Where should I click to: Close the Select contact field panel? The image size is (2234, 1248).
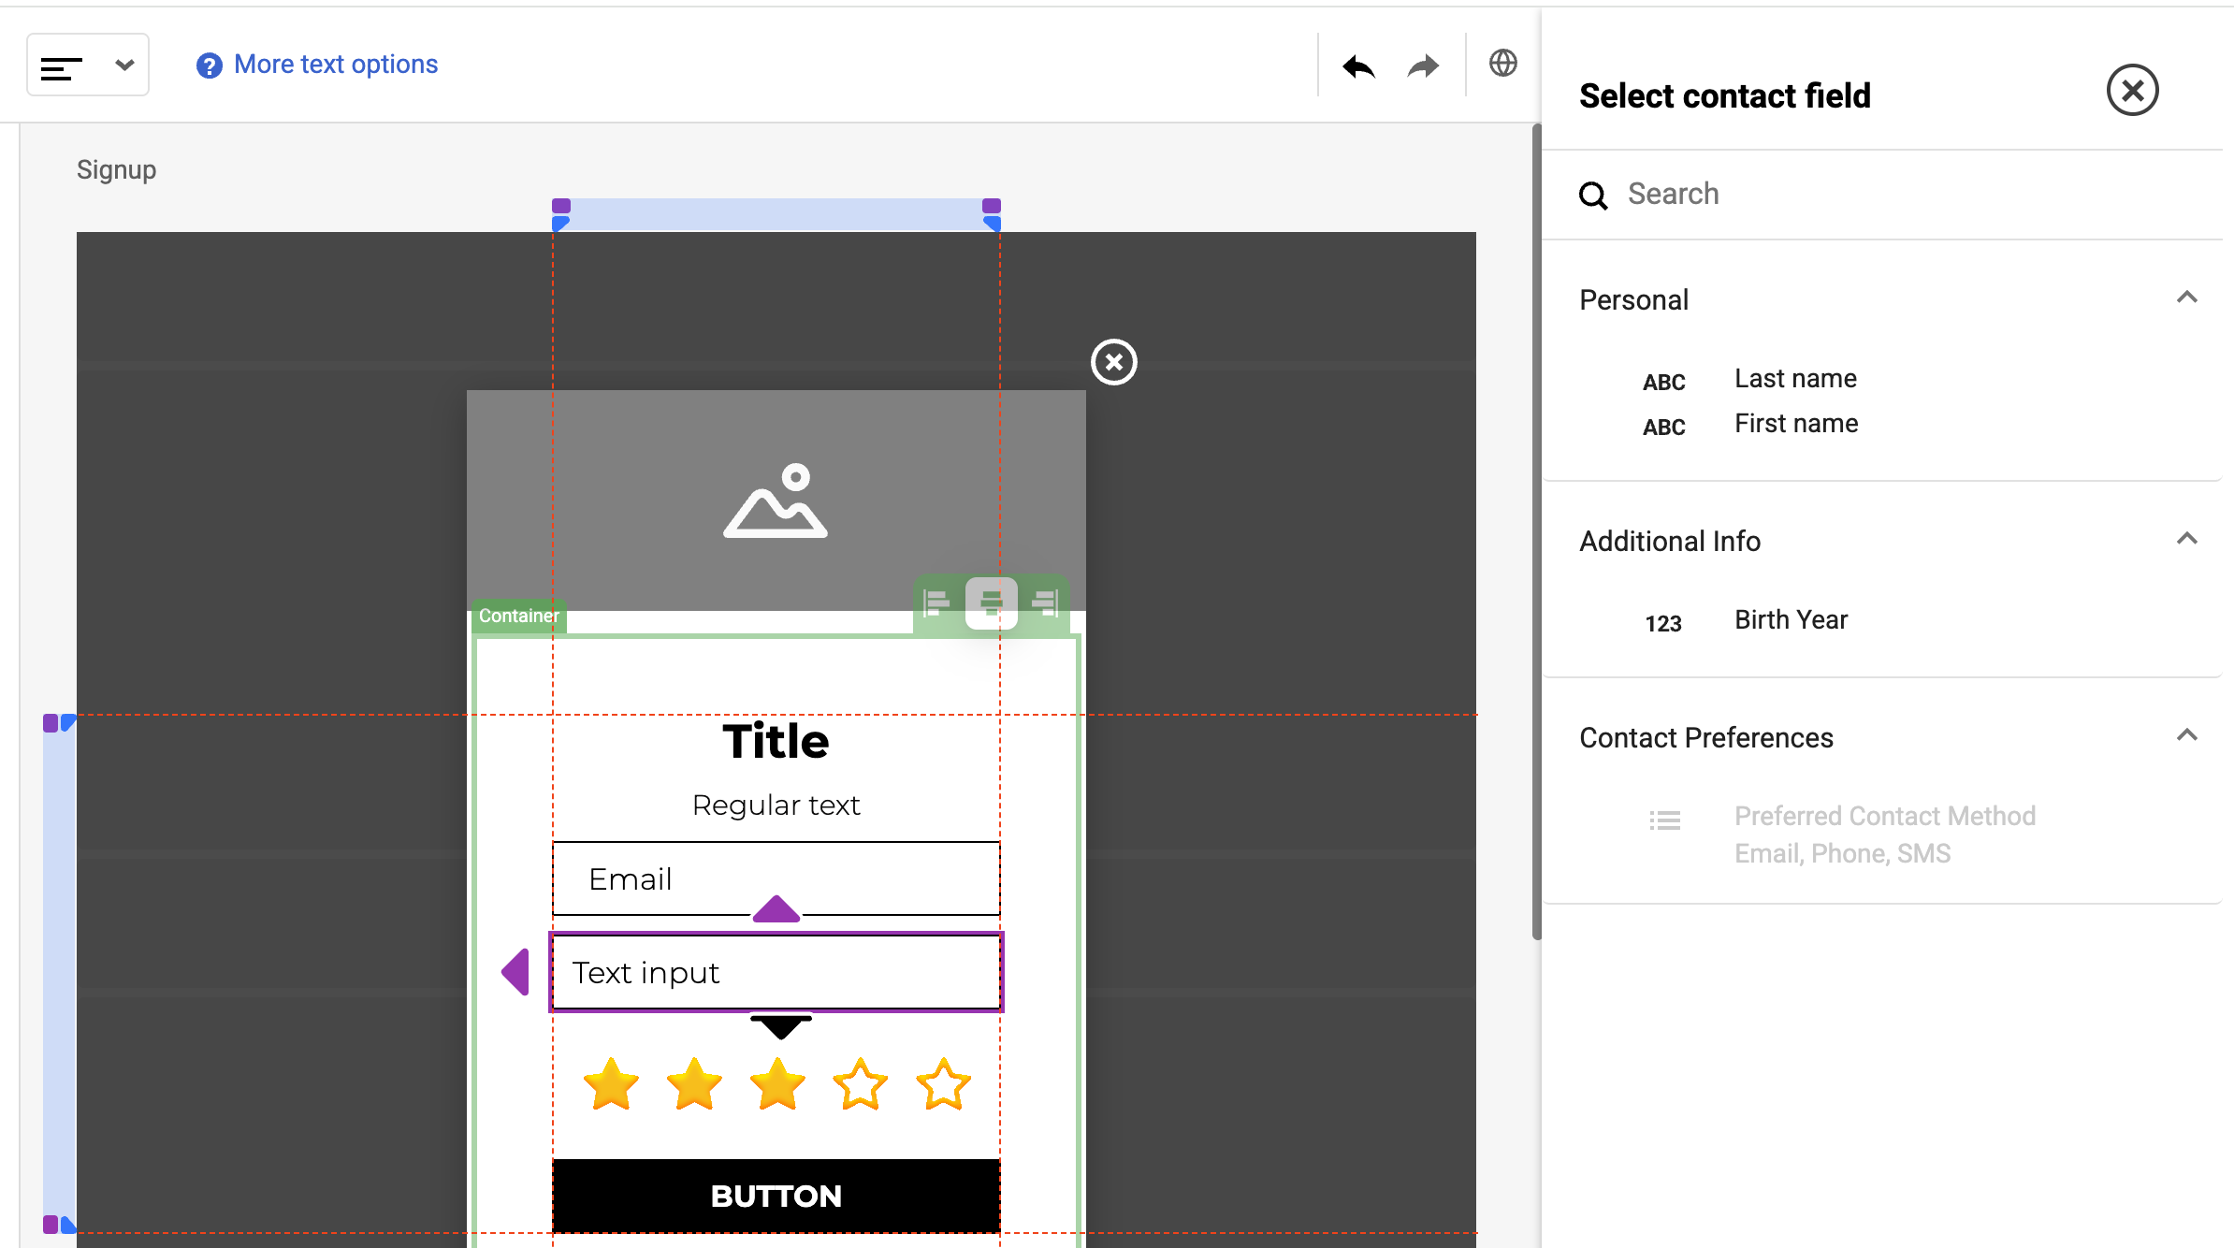coord(2132,91)
